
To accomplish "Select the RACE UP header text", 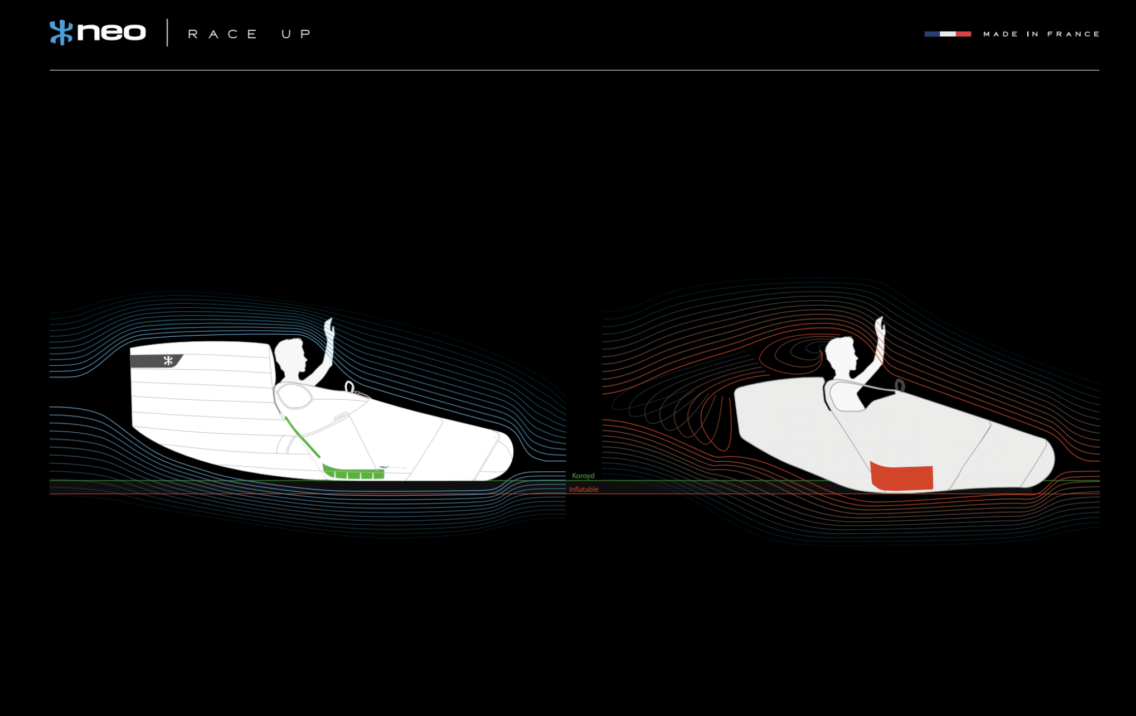I will [249, 34].
